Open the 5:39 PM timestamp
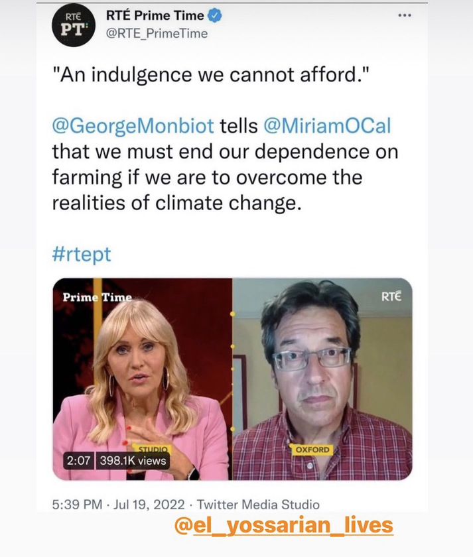 pyautogui.click(x=77, y=505)
